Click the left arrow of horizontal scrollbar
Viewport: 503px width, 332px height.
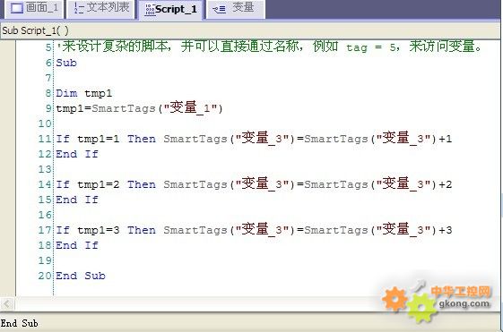[7, 303]
